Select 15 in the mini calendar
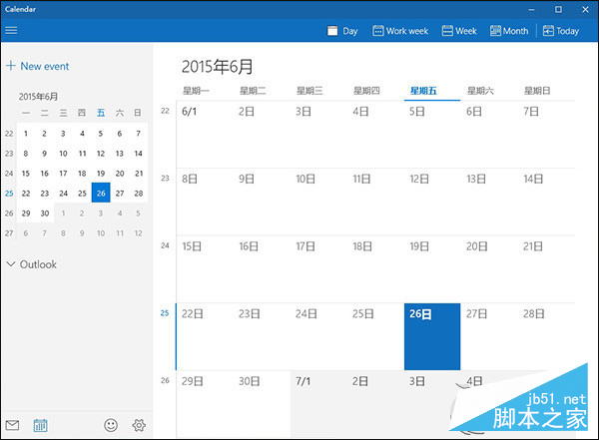This screenshot has height=440, width=599. 26,174
